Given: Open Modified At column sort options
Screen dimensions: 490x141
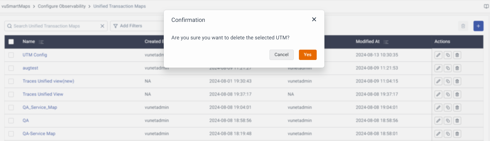Looking at the screenshot, I should [x=386, y=42].
